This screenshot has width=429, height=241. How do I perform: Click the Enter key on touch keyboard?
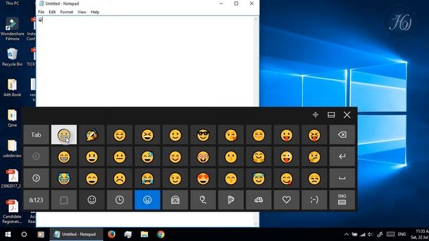(x=342, y=157)
